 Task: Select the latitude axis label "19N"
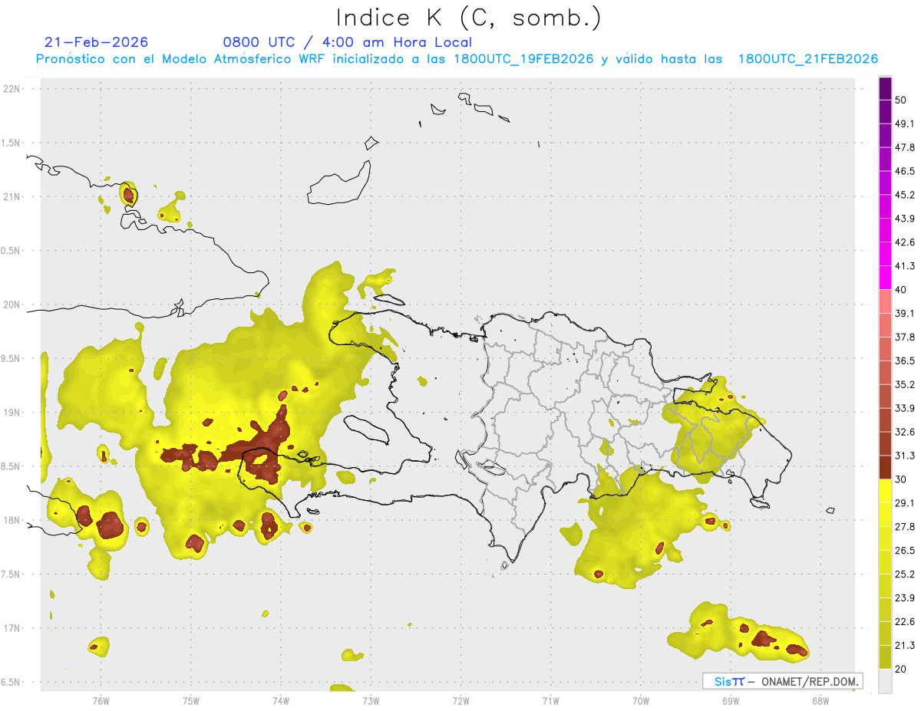13,413
